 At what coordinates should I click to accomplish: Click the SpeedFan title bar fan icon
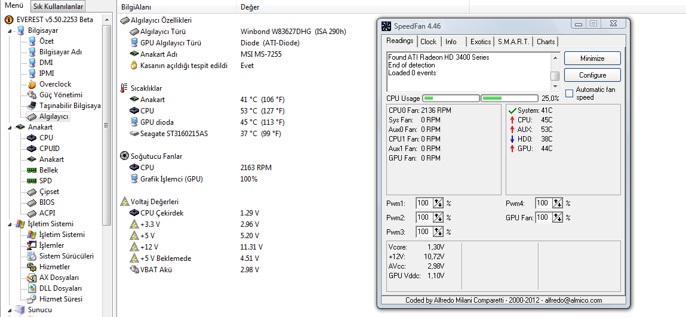point(386,26)
